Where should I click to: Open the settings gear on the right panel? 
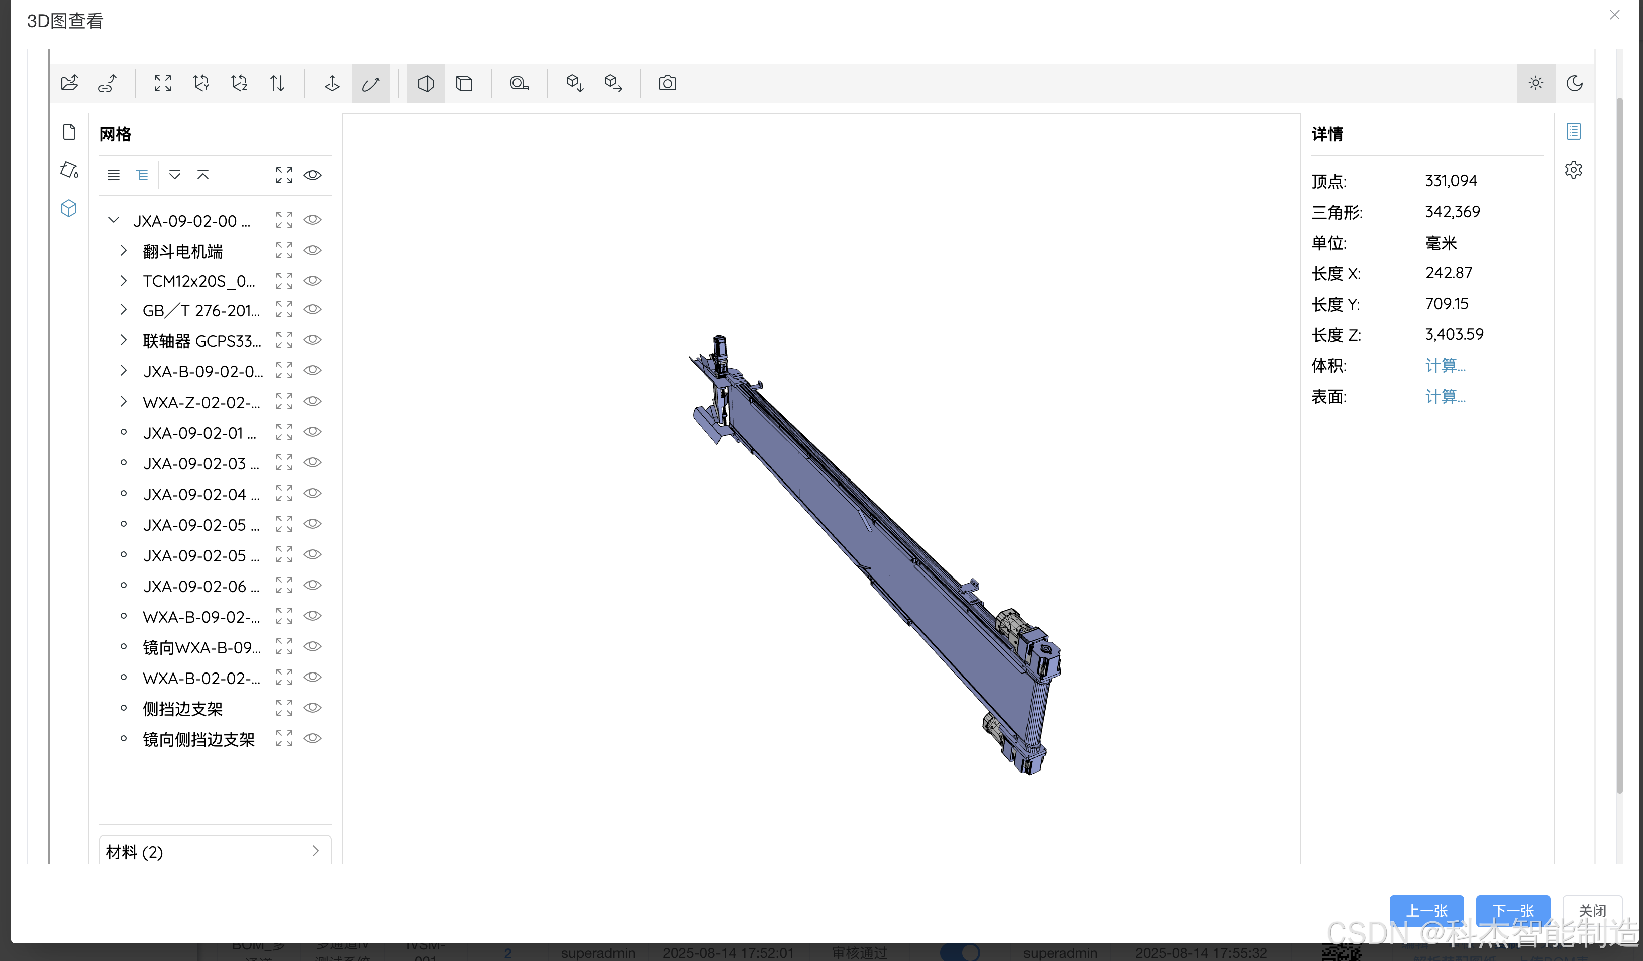[x=1574, y=169]
